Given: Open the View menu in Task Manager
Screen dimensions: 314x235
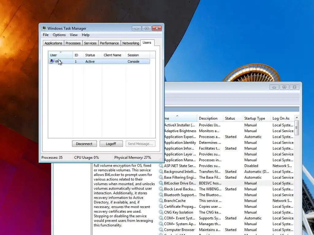Looking at the screenshot, I should (74, 35).
